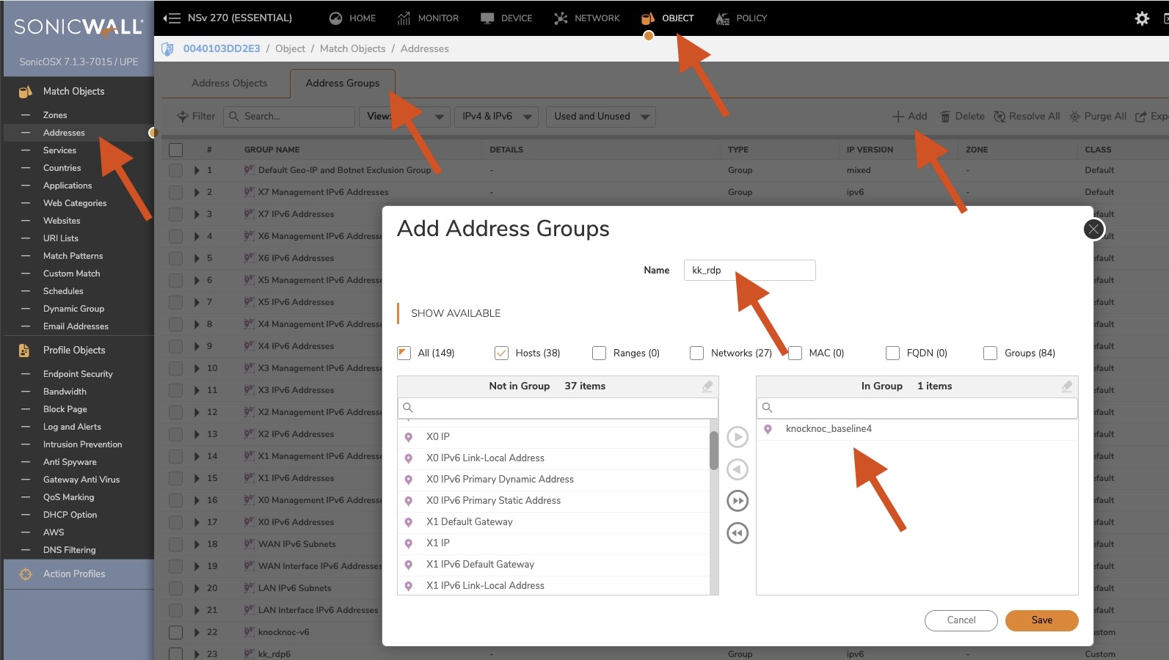Click the remove-selected left arrow button
Viewport: 1169px width, 660px height.
tap(738, 469)
